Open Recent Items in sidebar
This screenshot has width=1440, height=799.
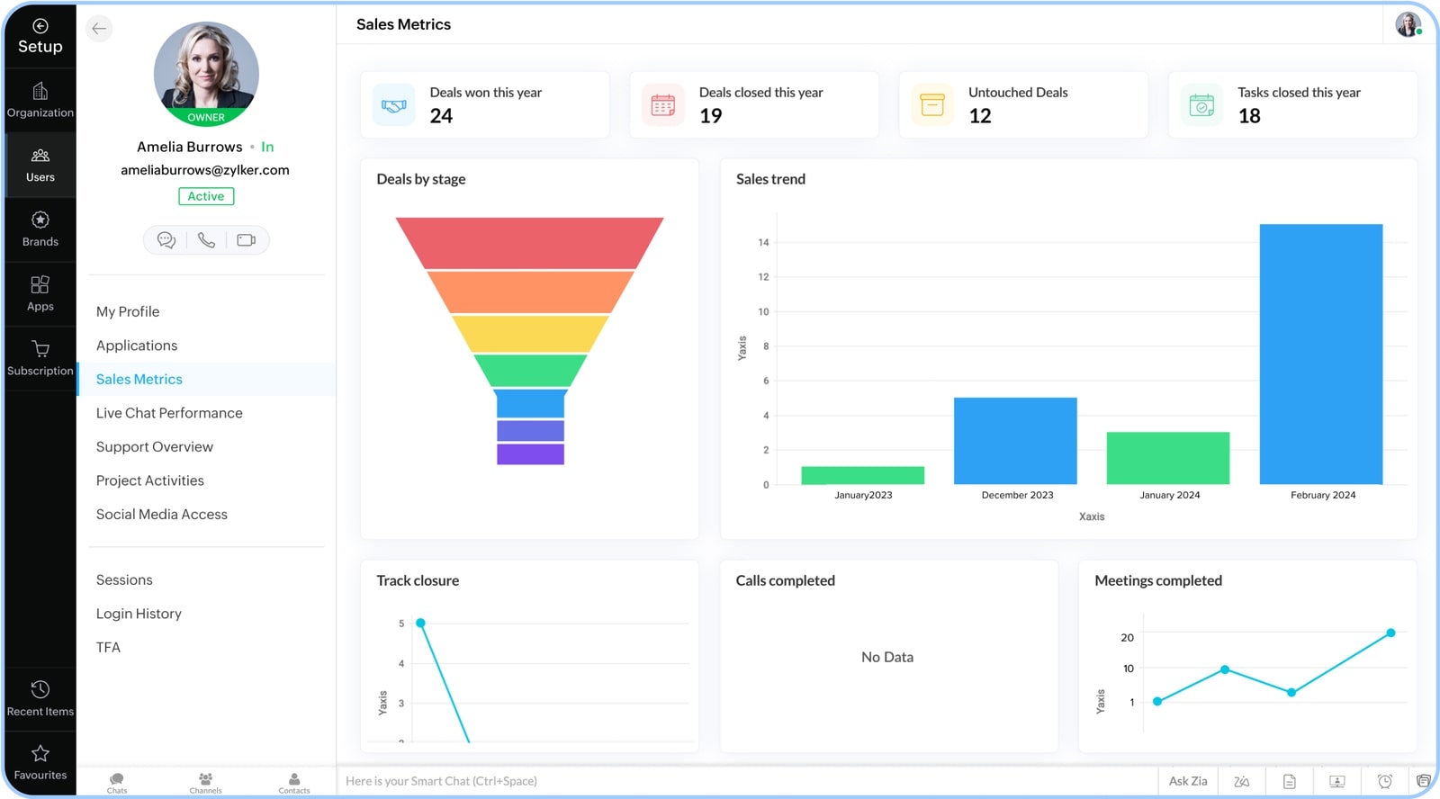40,698
